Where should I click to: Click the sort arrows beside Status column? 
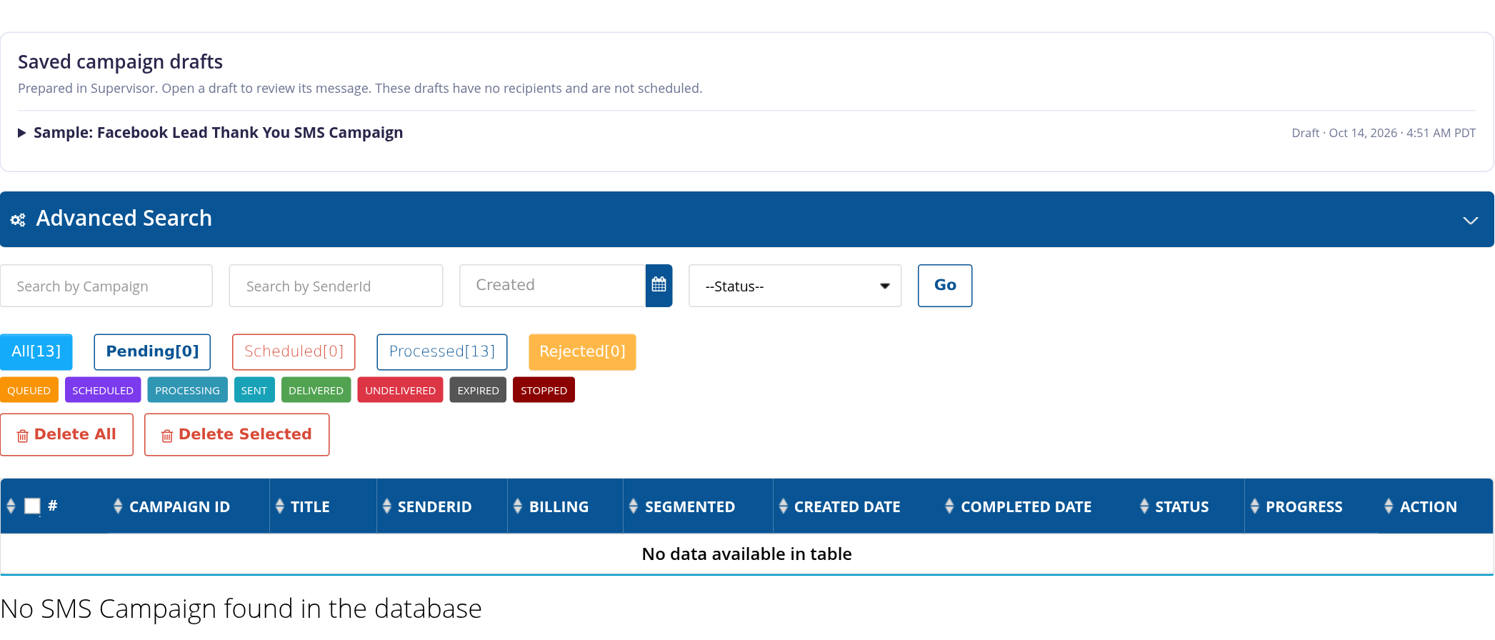pos(1144,506)
